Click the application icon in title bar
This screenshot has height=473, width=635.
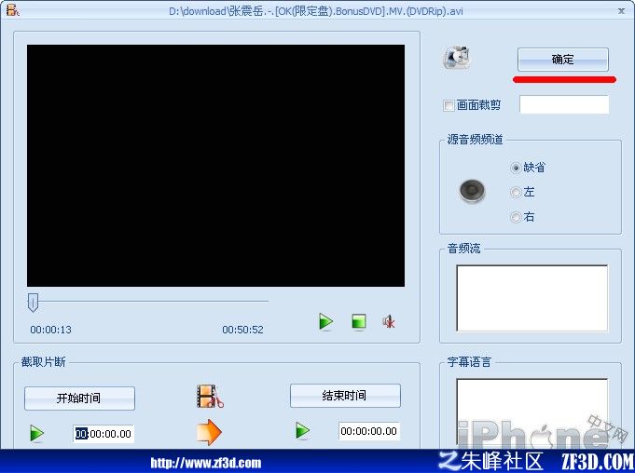[x=12, y=9]
